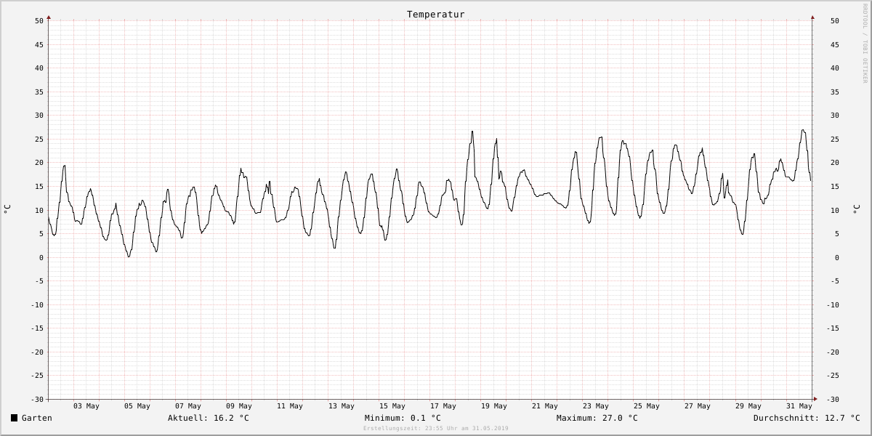This screenshot has width=872, height=436.
Task: Select the "-15" label on the left axis
Action: (37, 328)
